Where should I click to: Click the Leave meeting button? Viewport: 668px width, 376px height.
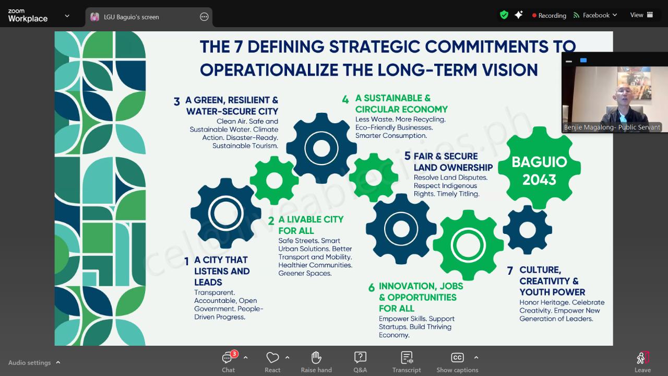642,362
